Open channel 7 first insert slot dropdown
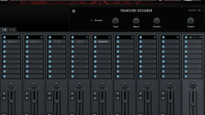The image size is (205, 115). tap(155, 42)
